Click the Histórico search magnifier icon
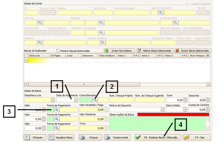This screenshot has height=142, width=219. (40, 42)
